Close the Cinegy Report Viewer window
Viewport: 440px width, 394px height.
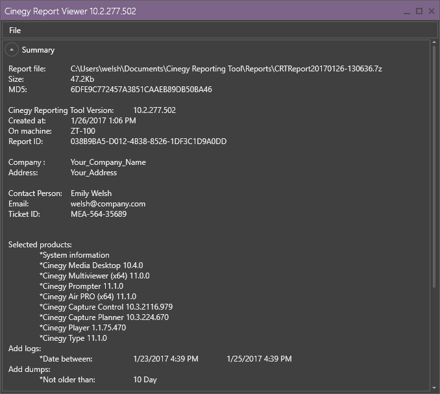point(432,11)
